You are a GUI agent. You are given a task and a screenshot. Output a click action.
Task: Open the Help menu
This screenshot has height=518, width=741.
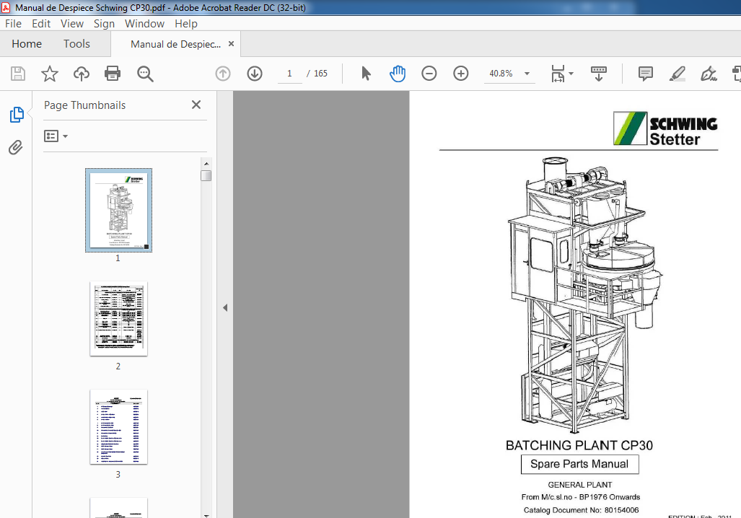coord(185,24)
